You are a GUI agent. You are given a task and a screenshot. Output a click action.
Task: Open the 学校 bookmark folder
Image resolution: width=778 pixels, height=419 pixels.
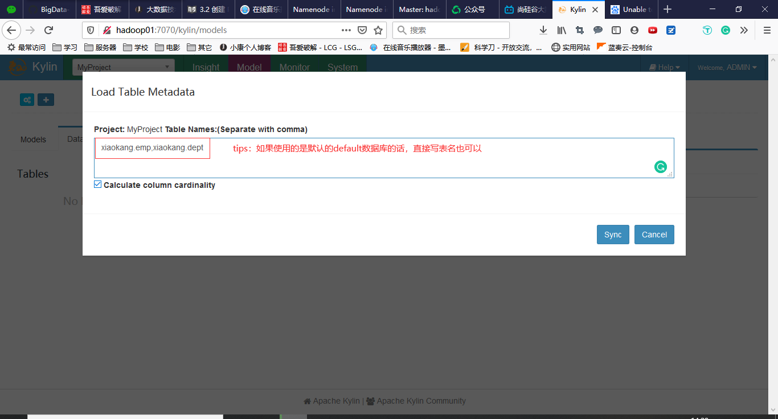(136, 47)
